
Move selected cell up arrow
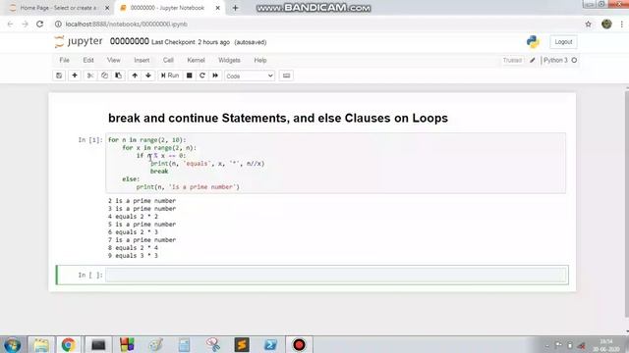(135, 76)
